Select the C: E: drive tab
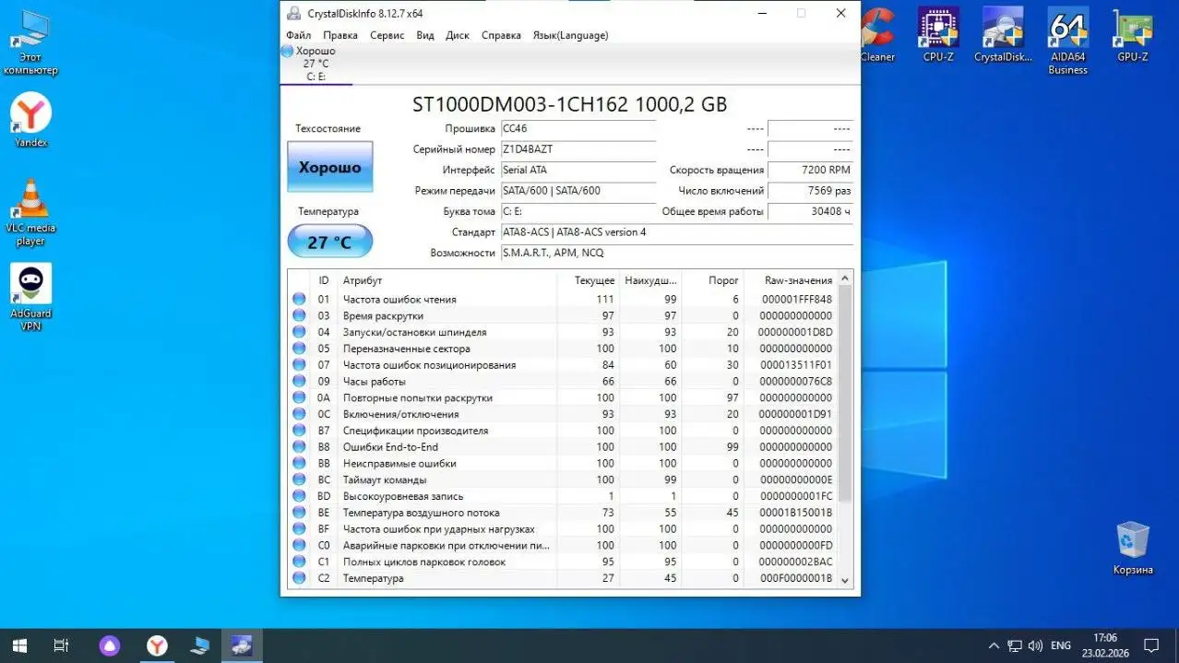This screenshot has height=663, width=1179. 315,63
